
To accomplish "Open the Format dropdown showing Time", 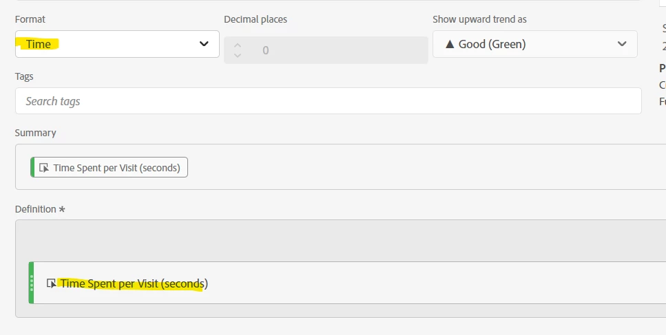I will coord(110,44).
